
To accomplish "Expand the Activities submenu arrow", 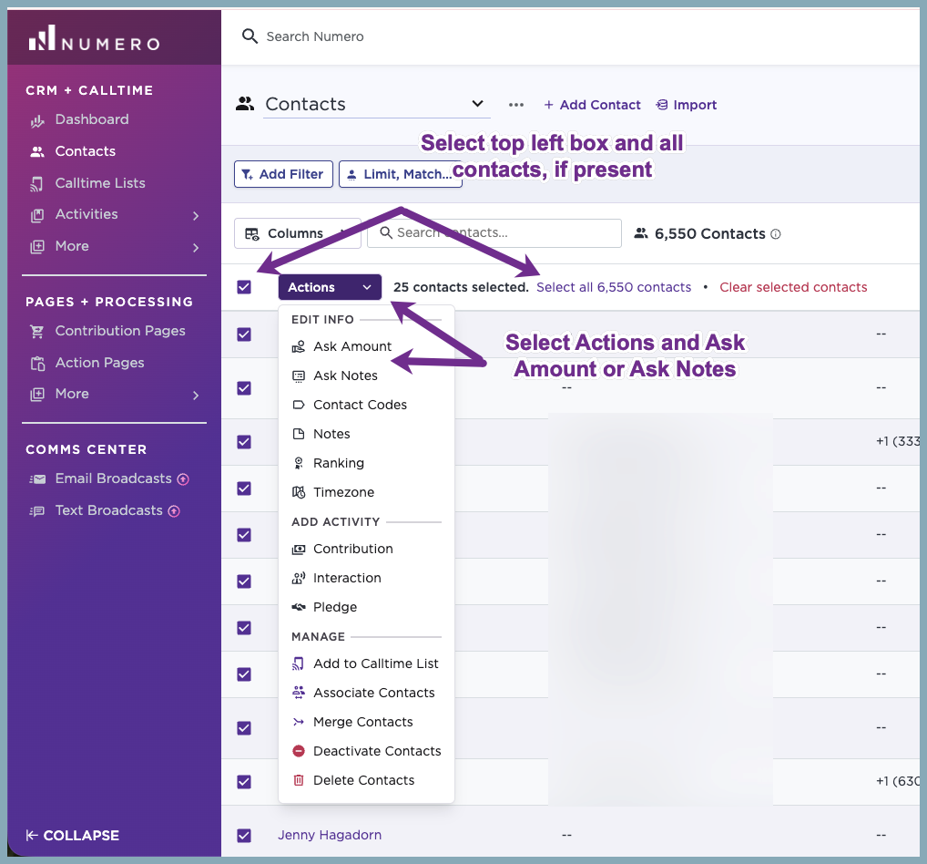I will [x=197, y=216].
